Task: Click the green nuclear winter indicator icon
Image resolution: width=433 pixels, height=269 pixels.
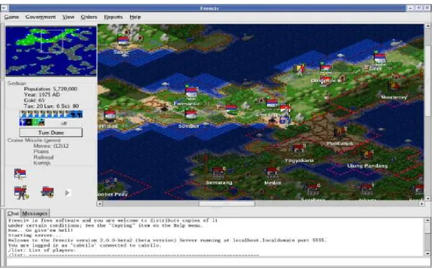Action: (x=35, y=122)
